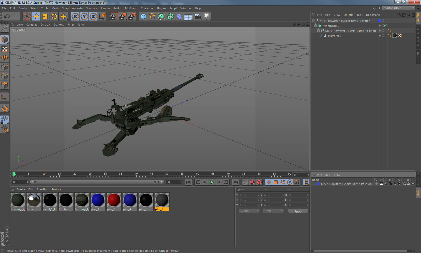Open the Character menu
Screen dimensions: 421x253
pyautogui.click(x=147, y=8)
